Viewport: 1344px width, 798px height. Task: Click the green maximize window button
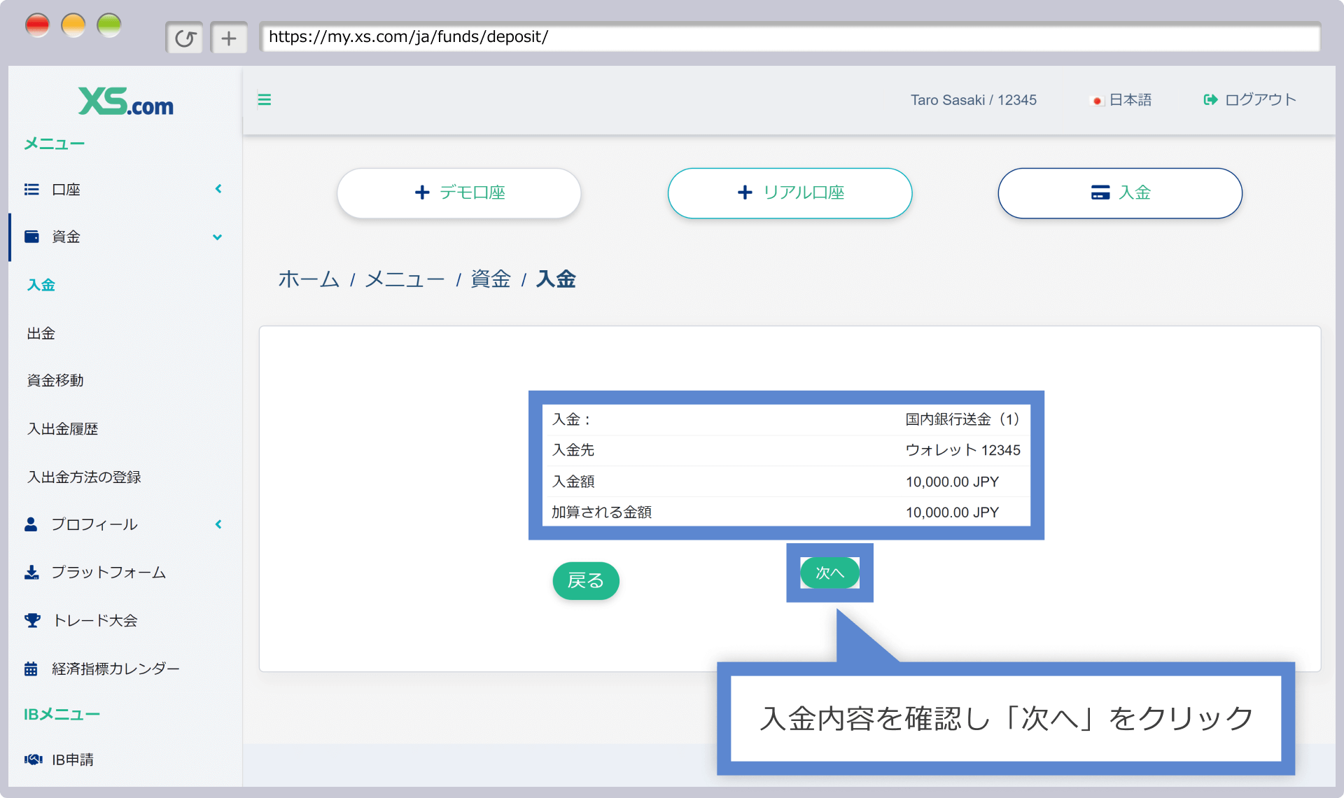click(x=109, y=26)
